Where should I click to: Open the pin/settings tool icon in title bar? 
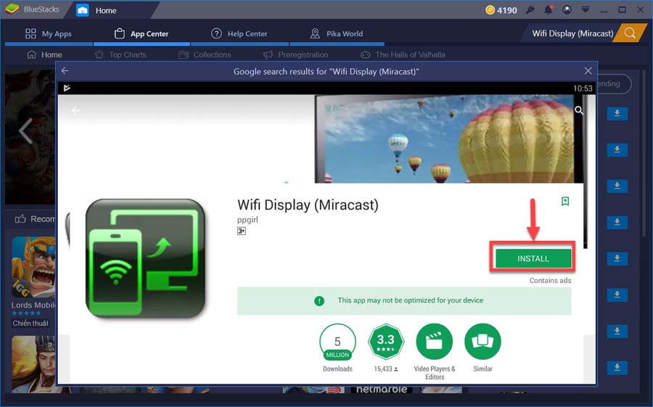530,9
